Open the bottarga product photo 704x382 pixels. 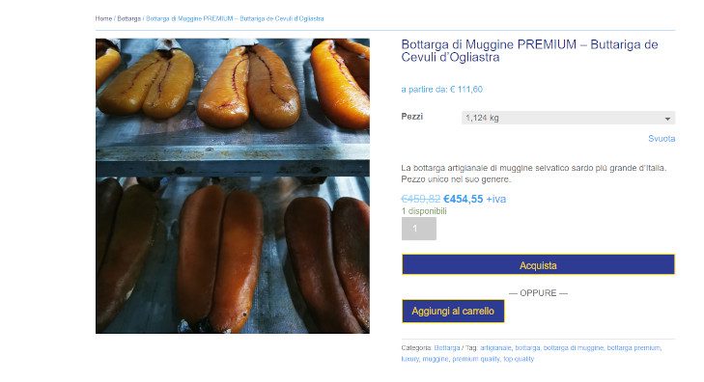[233, 185]
